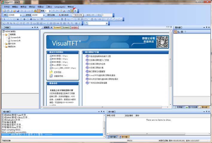Toggle the highlighted 123 ID display icon
Screen dimensions: 212x143
pyautogui.click(x=39, y=11)
